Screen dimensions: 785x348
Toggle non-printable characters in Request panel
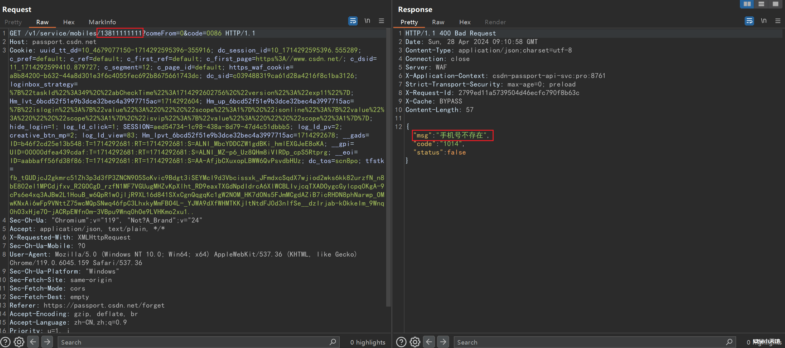click(367, 21)
